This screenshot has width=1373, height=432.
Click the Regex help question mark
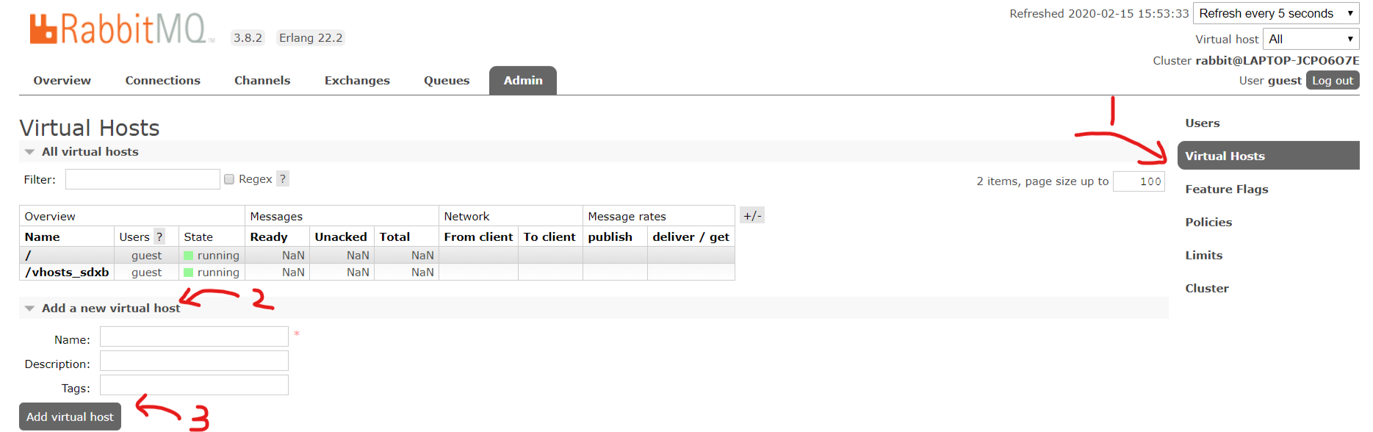pyautogui.click(x=283, y=179)
